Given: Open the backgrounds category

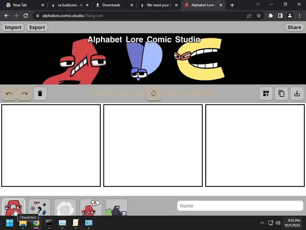Looking at the screenshot, I should (x=117, y=207).
